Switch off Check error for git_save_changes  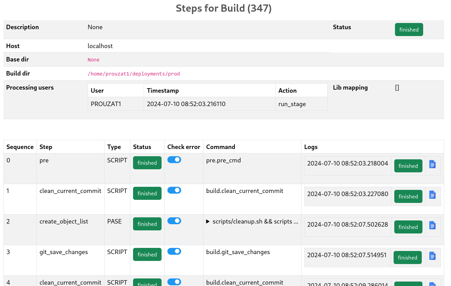174,251
